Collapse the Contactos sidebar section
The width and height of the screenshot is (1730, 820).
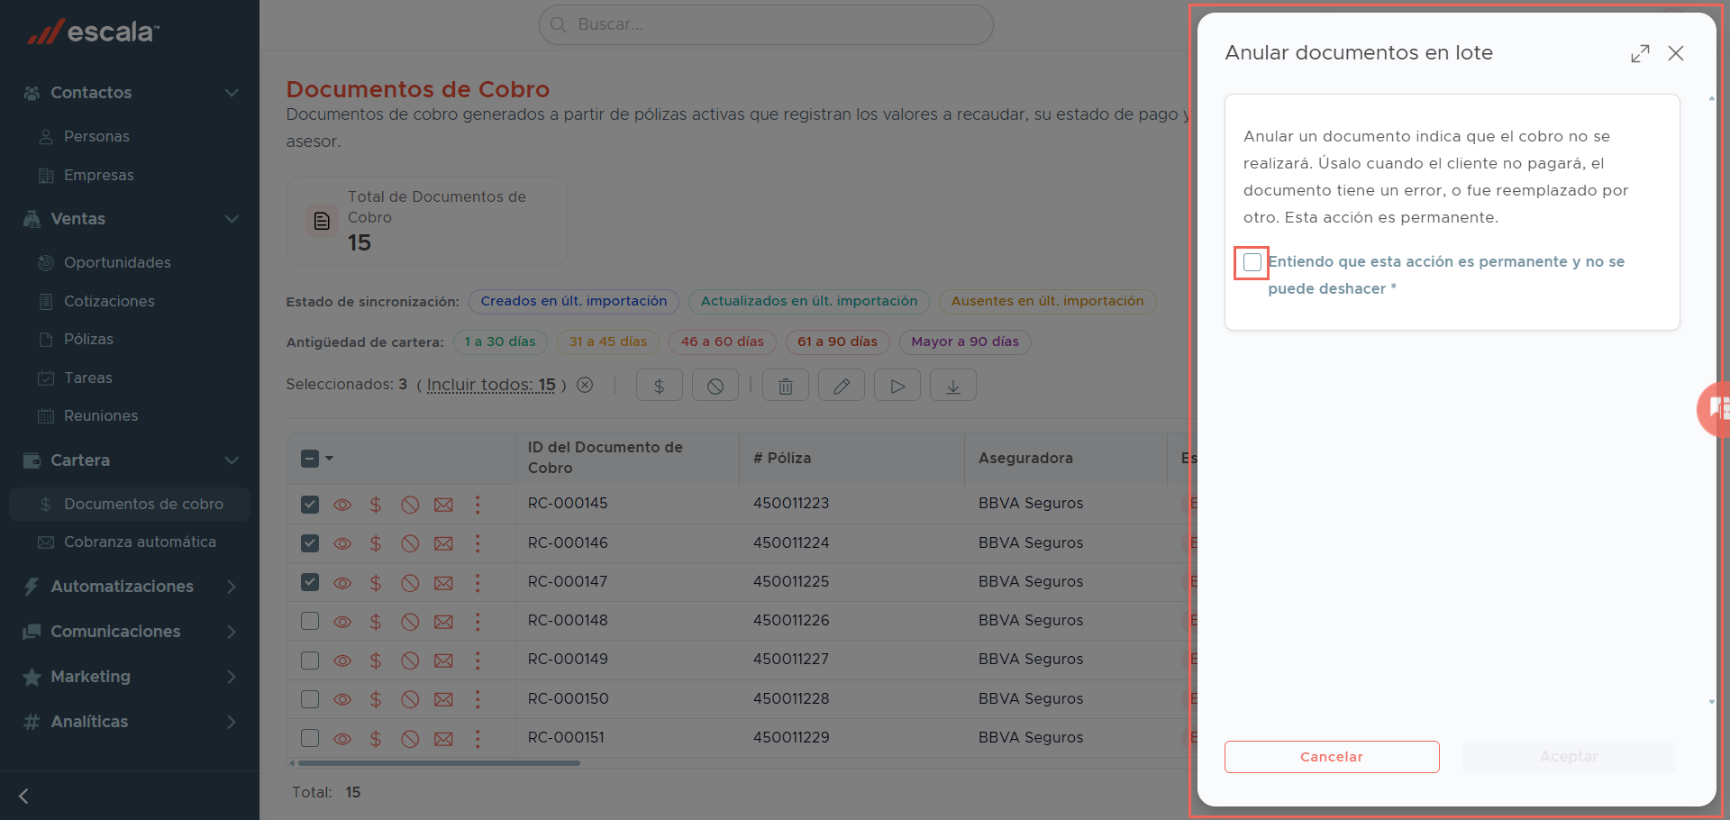tap(232, 93)
